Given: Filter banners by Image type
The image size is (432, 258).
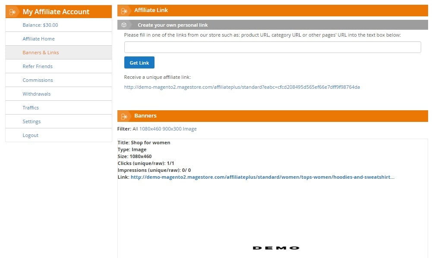Looking at the screenshot, I should (189, 129).
